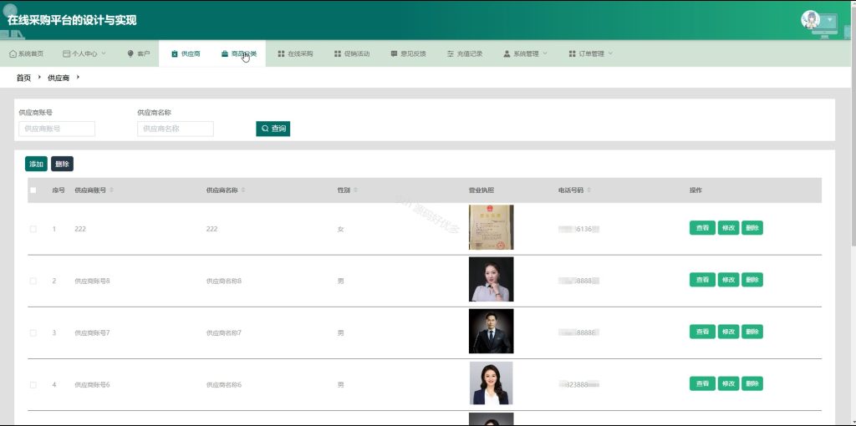Viewport: 856px width, 426px height.
Task: Open the business license image of row 222
Action: [491, 227]
